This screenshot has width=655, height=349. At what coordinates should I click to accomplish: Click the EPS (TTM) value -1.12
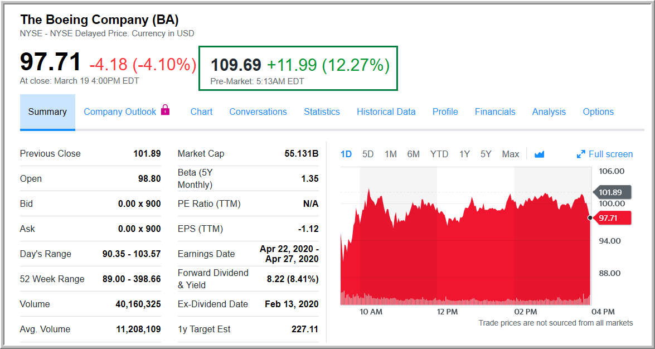click(308, 229)
